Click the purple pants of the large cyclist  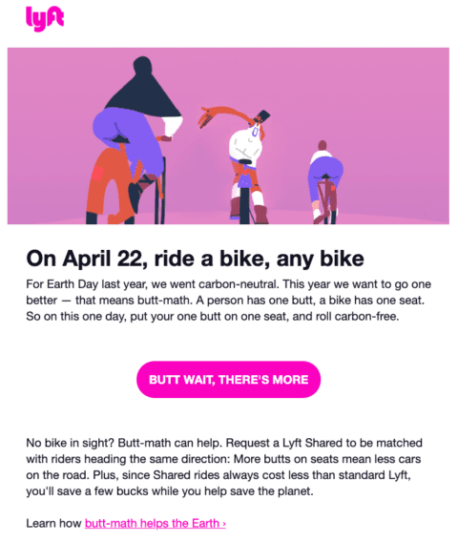[x=128, y=140]
